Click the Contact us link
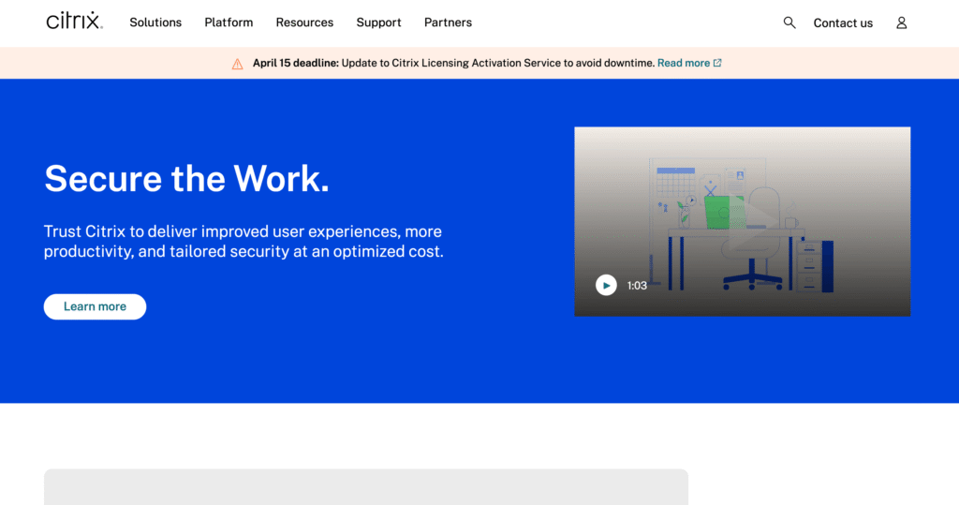Viewport: 959px width, 505px height. (x=842, y=23)
